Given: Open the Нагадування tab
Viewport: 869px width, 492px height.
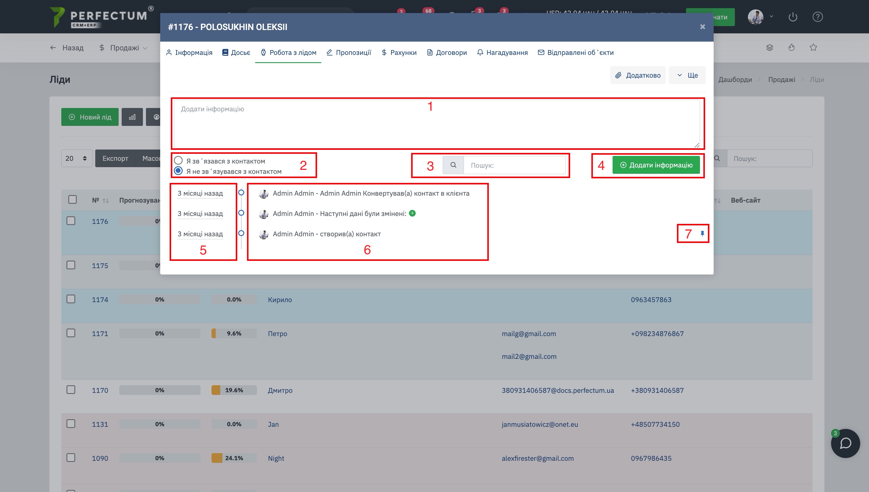Looking at the screenshot, I should click(x=502, y=53).
